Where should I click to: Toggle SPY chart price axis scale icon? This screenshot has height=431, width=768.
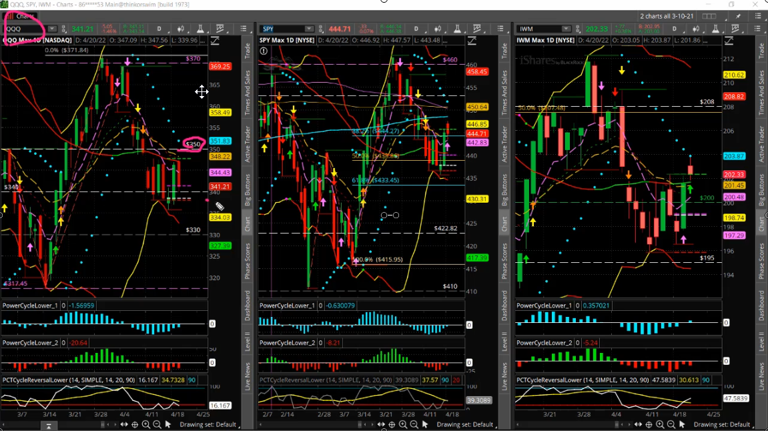(x=472, y=41)
